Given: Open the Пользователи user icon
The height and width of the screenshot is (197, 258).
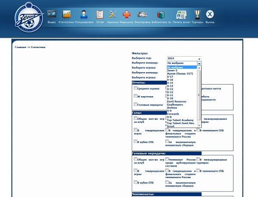Looking at the screenshot, I should (84, 14).
